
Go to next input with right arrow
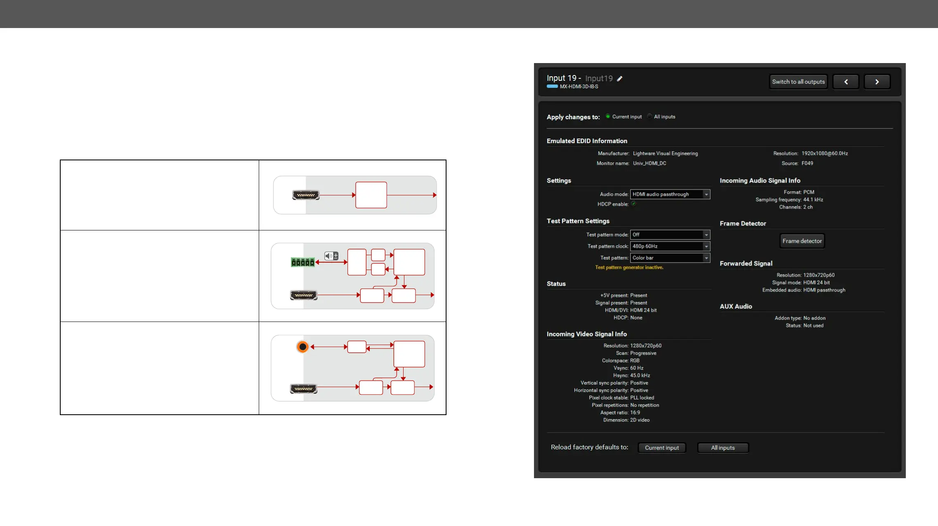tap(877, 82)
